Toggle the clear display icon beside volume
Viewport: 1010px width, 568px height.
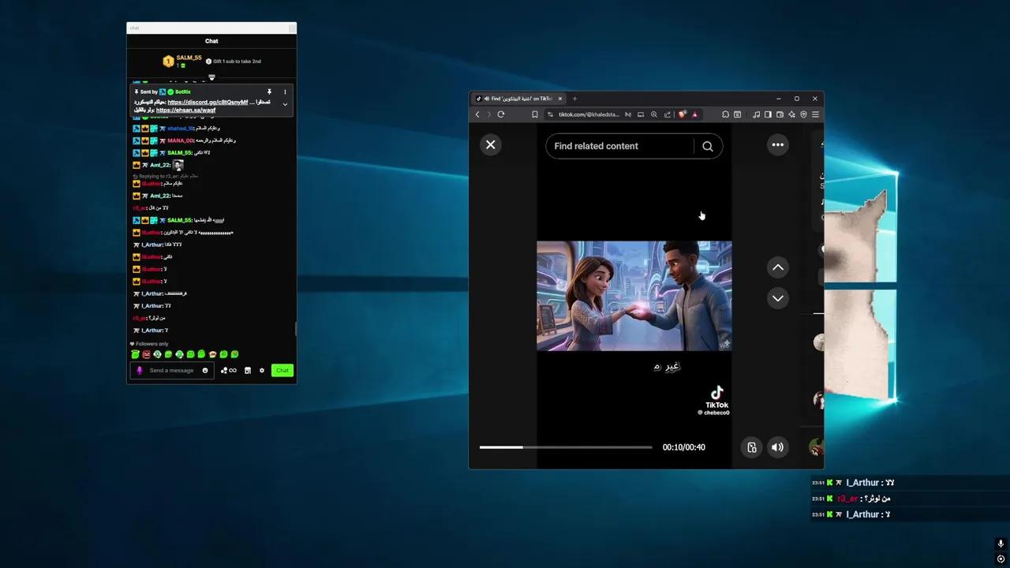coord(751,447)
